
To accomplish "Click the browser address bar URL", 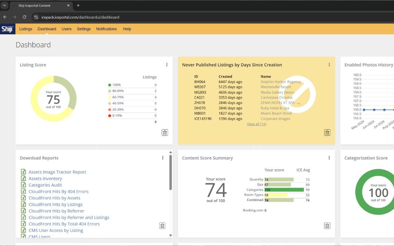I will coord(80,17).
